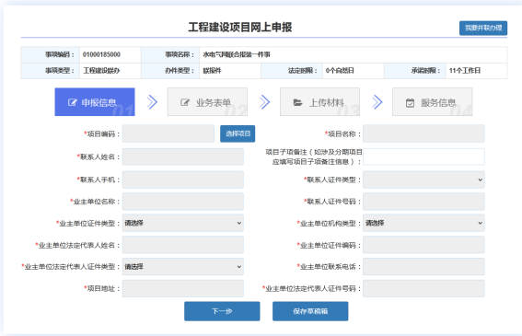The width and height of the screenshot is (522, 336).
Task: Click the 项目子项备注 text field
Action: 423,156
